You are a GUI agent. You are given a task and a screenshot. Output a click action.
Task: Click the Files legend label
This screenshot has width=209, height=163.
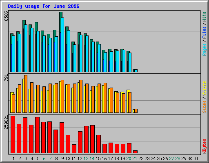[x=205, y=33]
